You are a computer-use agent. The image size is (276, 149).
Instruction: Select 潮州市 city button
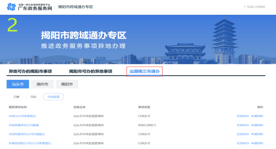pos(42,84)
